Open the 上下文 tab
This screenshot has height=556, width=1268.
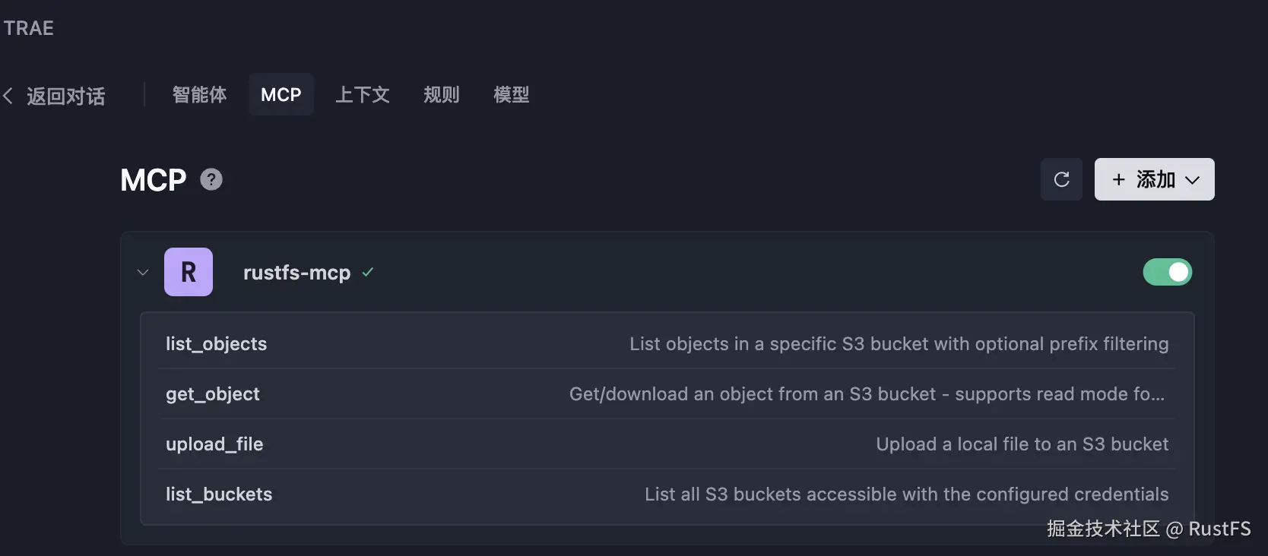363,95
